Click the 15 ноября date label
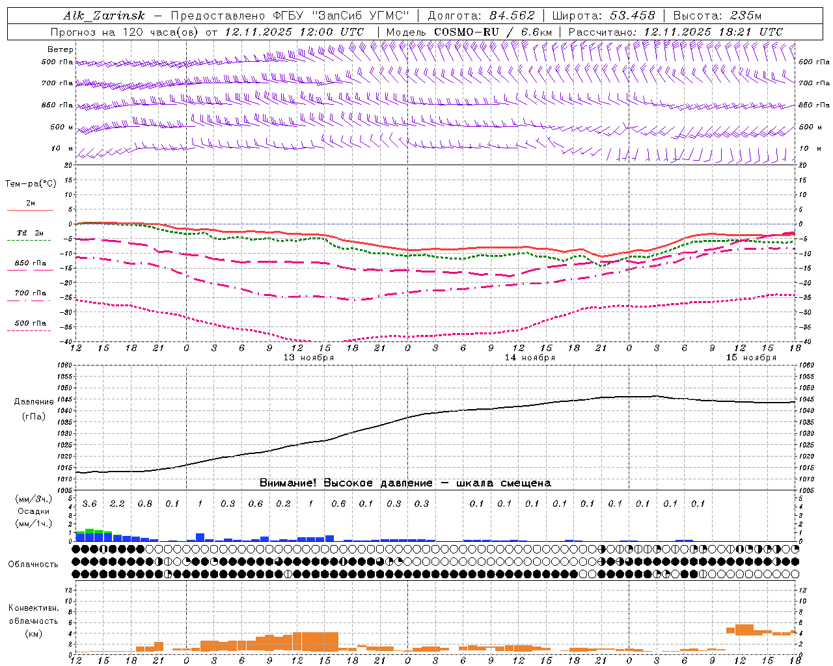This screenshot has height=666, width=833. [x=751, y=358]
